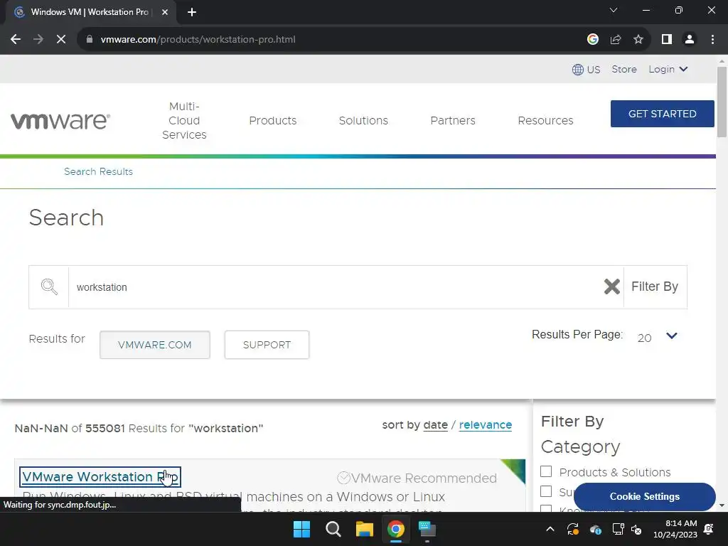Screen dimensions: 728x546
Task: Go back to the previous page
Action: tap(16, 40)
